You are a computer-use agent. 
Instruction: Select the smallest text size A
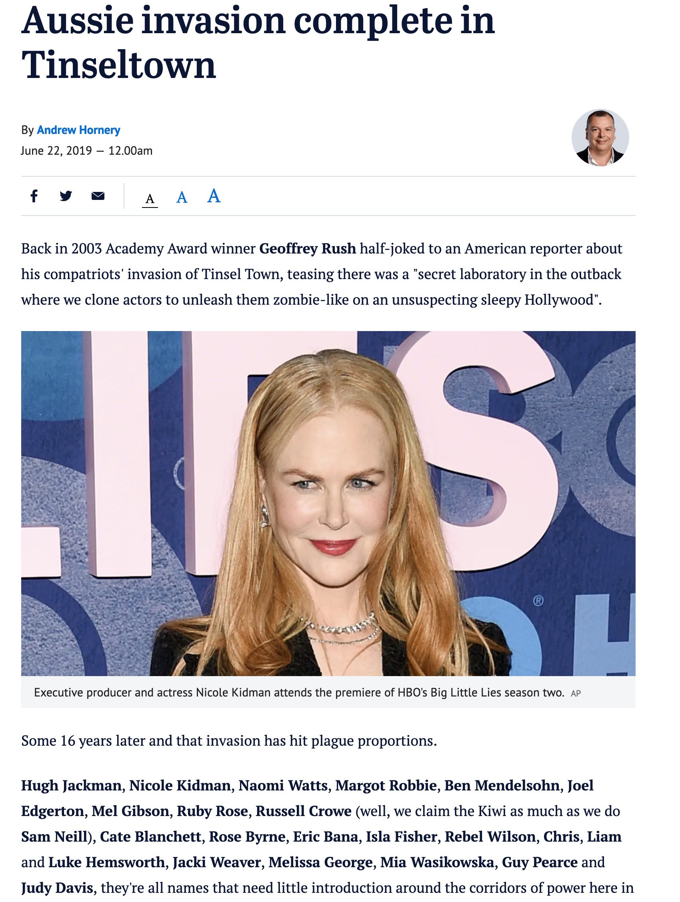(150, 199)
